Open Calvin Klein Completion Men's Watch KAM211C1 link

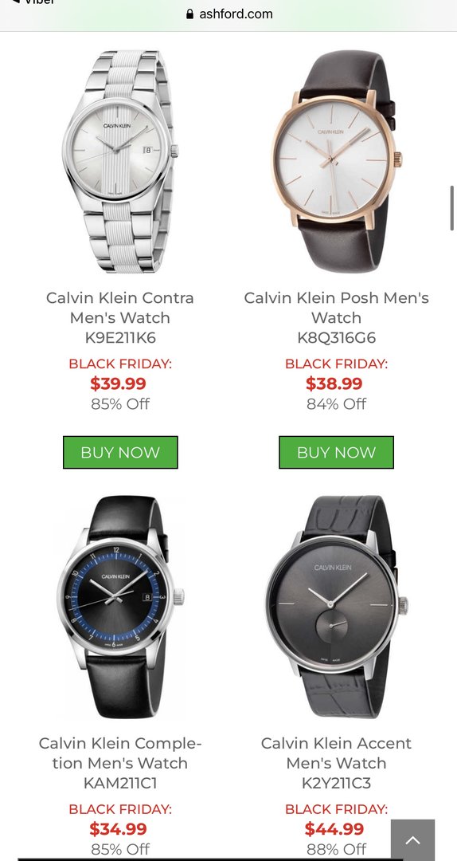[x=120, y=763]
